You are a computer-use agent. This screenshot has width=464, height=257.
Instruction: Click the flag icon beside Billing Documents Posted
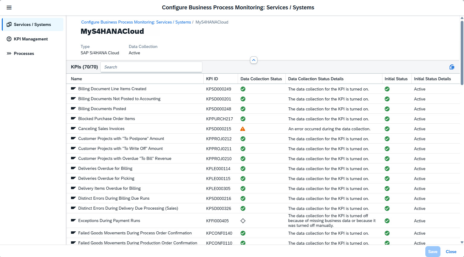pyautogui.click(x=73, y=109)
